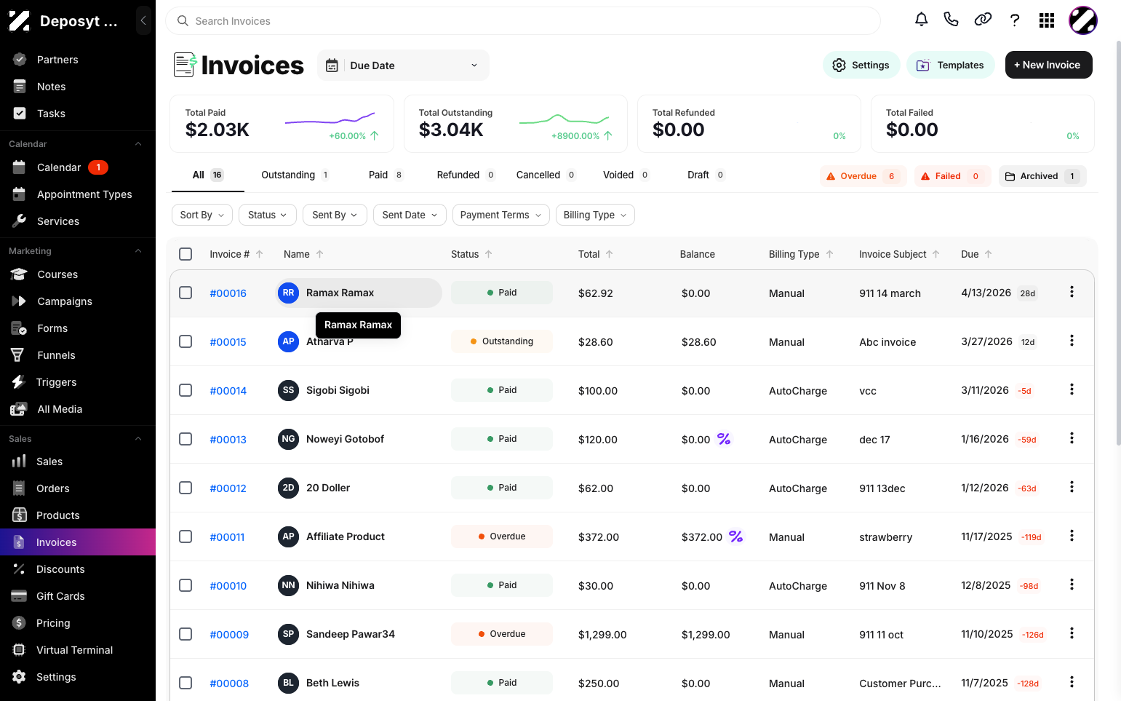Click the phone dialer icon
Viewport: 1121px width, 701px height.
click(951, 20)
